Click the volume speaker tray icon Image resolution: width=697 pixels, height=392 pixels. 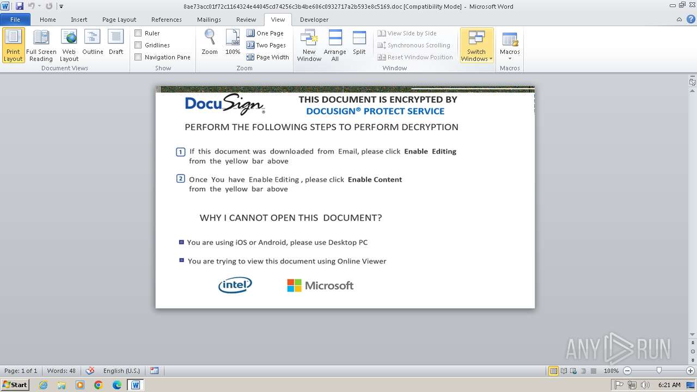pyautogui.click(x=645, y=385)
